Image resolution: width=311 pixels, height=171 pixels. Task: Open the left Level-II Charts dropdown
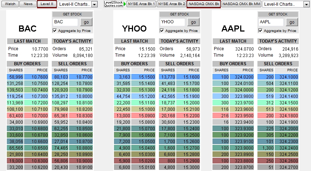pos(95,4)
